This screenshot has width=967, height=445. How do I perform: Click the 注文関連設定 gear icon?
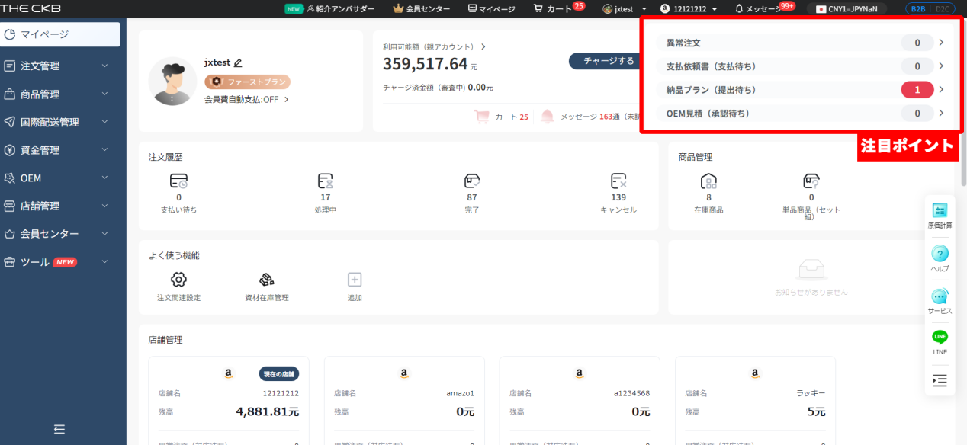(x=178, y=280)
